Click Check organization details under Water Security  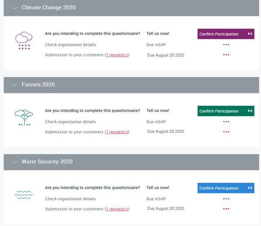coord(70,199)
